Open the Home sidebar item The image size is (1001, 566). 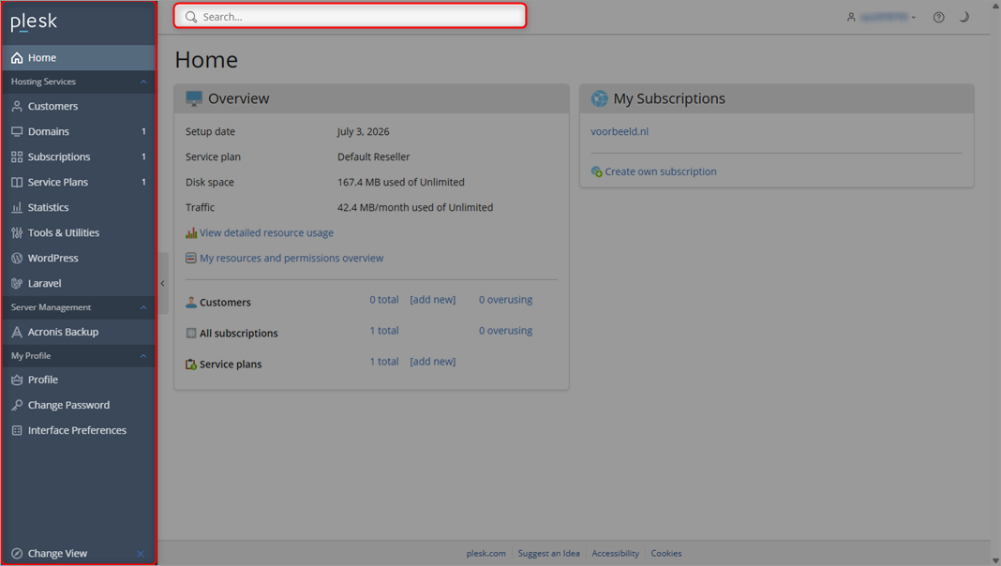pyautogui.click(x=79, y=57)
